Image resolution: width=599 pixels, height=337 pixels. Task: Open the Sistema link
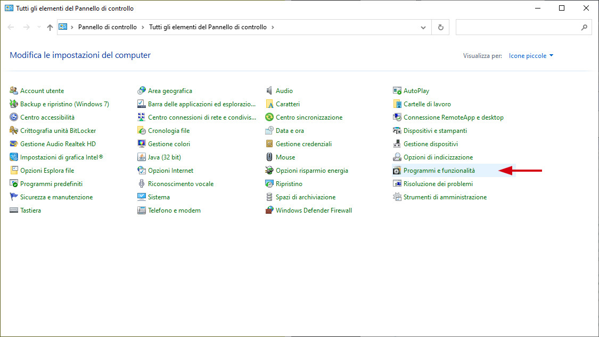pos(159,197)
